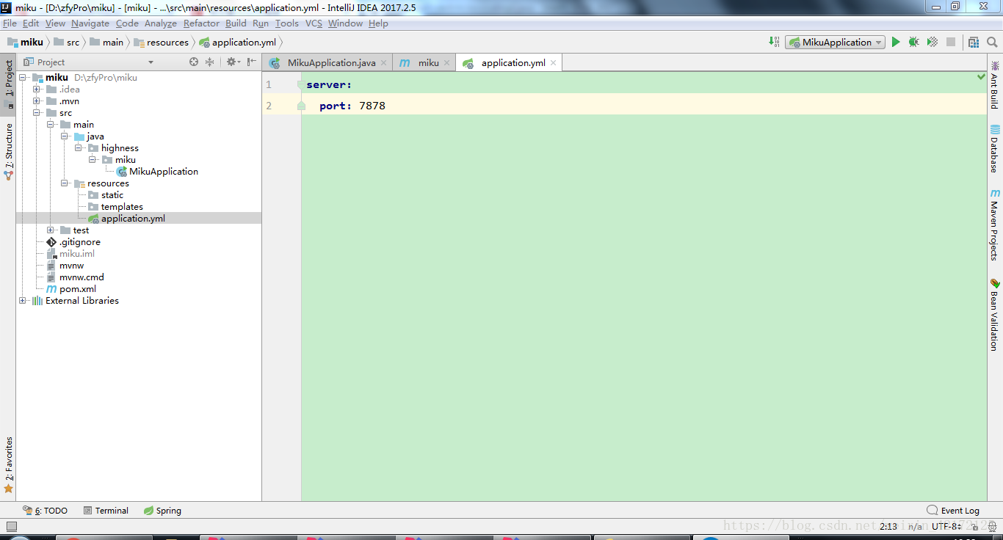Viewport: 1003px width, 540px height.
Task: Open Ant Build side panel
Action: [995, 85]
